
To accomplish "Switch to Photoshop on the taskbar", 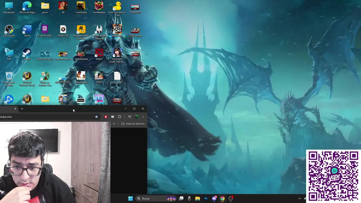I will (x=206, y=198).
